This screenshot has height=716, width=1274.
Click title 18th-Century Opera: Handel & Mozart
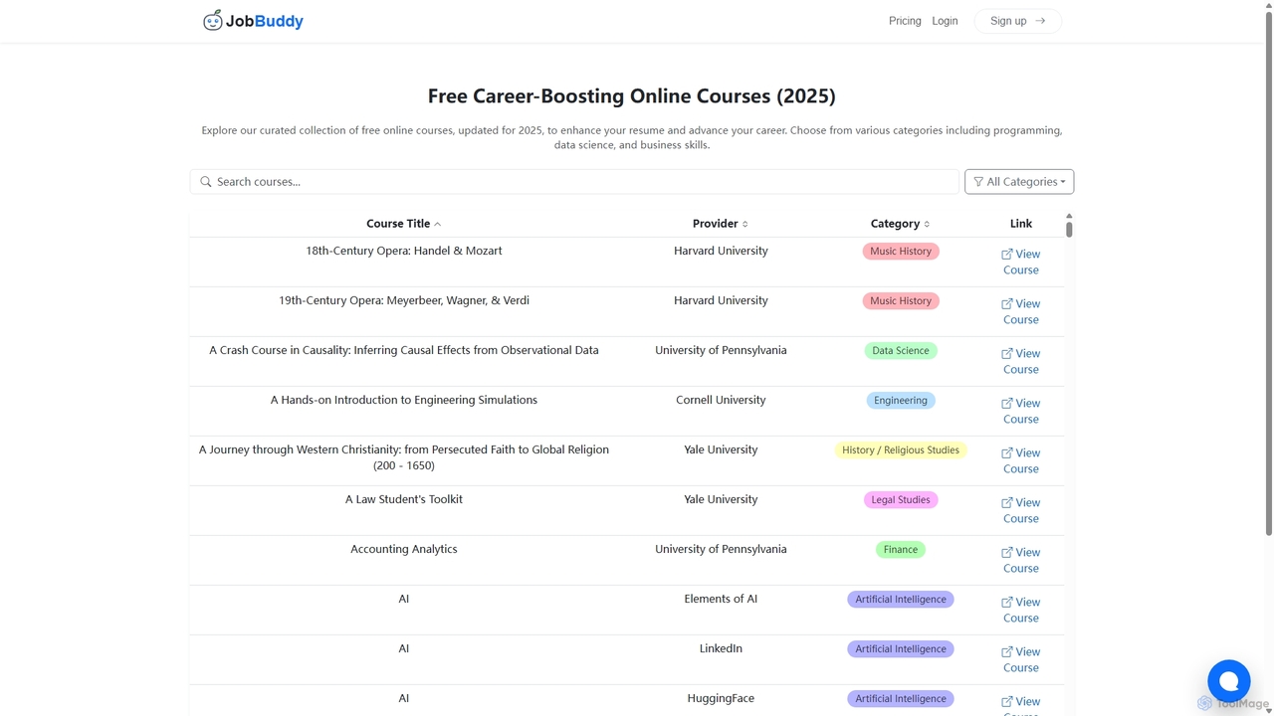pyautogui.click(x=404, y=251)
